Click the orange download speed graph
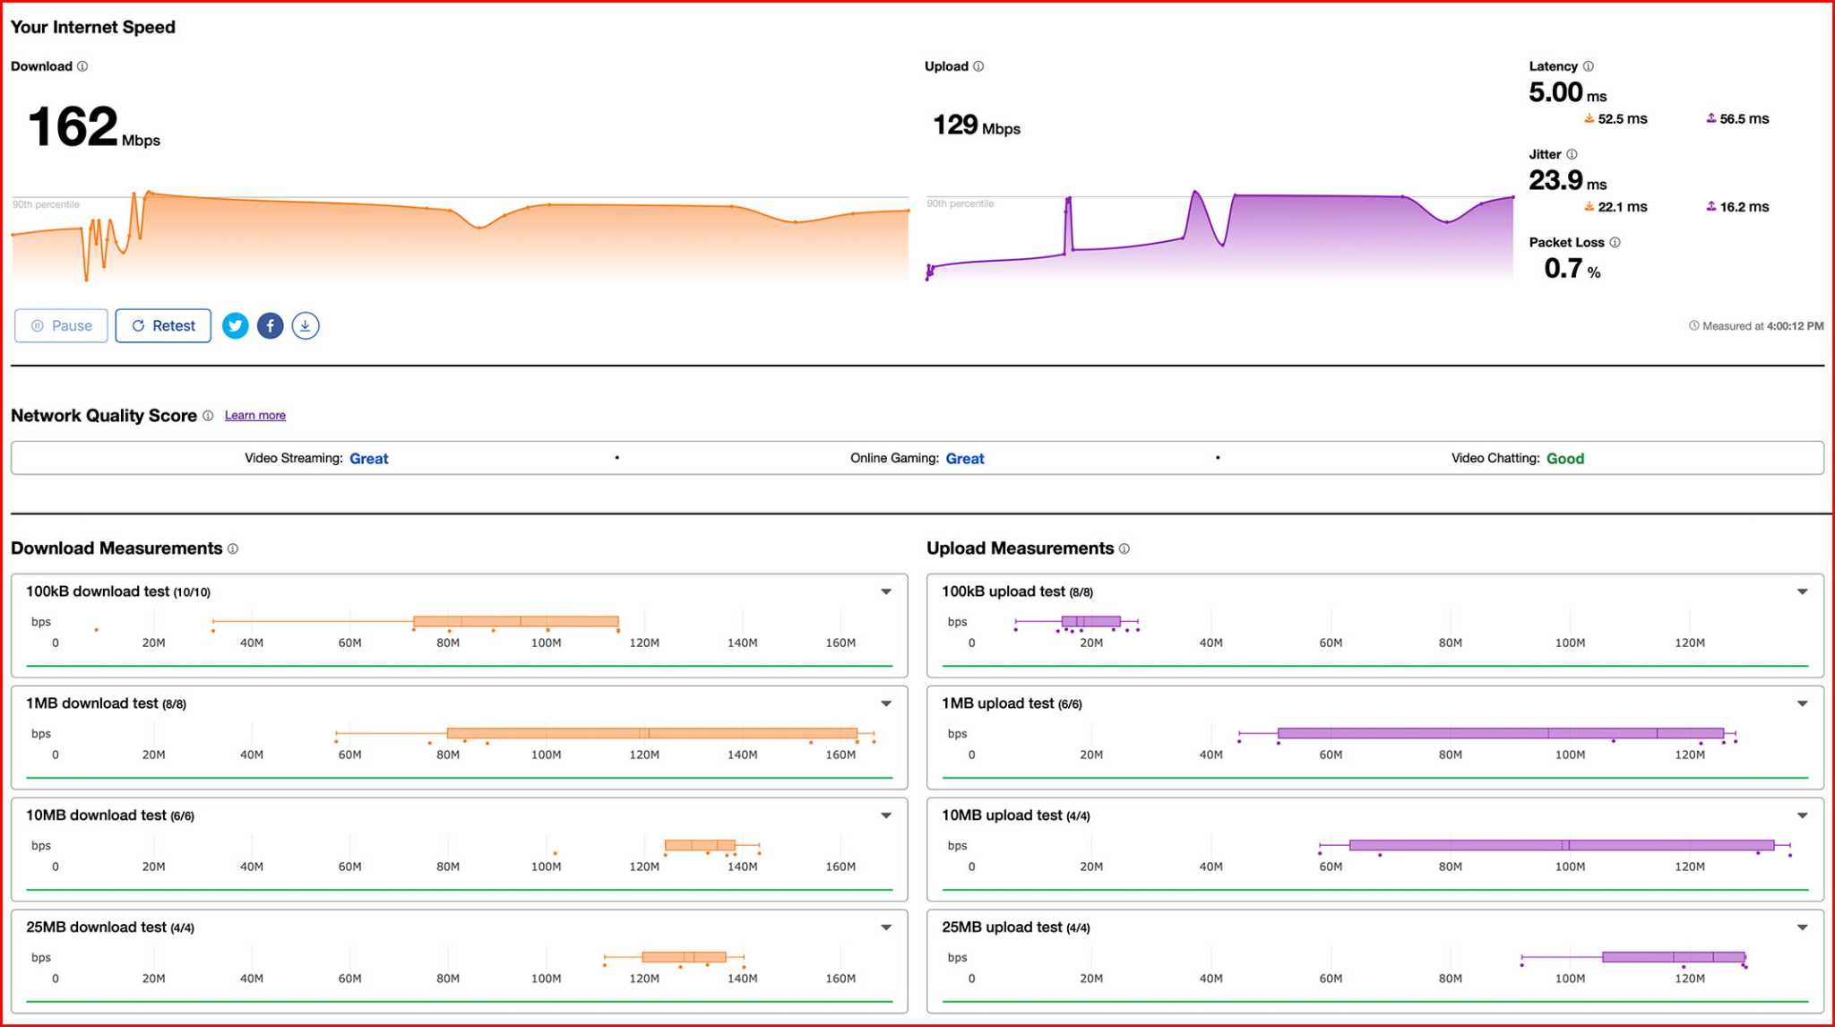Image resolution: width=1835 pixels, height=1027 pixels. 459,237
